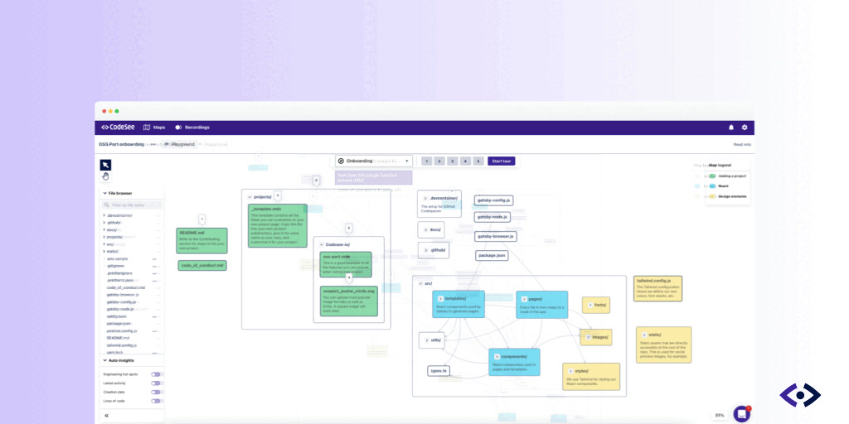Viewport: 849px width, 424px height.
Task: Select the pointer arrow tool
Action: [105, 165]
